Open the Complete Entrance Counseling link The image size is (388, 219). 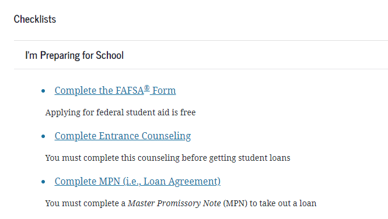(123, 136)
